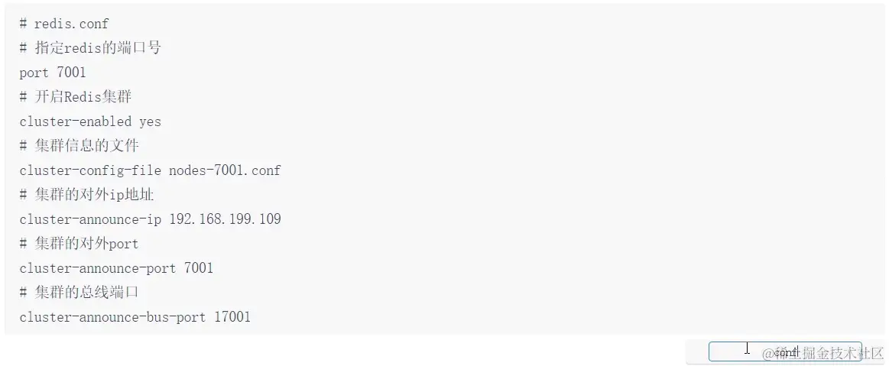This screenshot has height=366, width=889.
Task: Click the IP address 192.168.199.109
Action: [225, 219]
